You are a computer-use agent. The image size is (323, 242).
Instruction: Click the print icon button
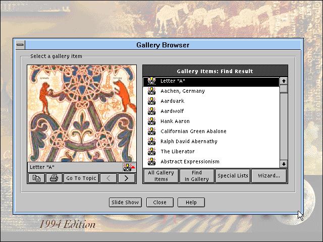tap(54, 178)
